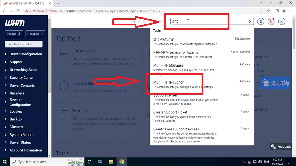Open the user account menu icon
296x166 pixels.
281,21
